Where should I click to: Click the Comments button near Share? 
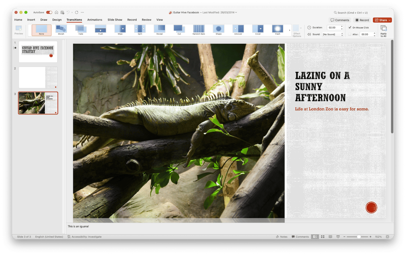point(340,20)
